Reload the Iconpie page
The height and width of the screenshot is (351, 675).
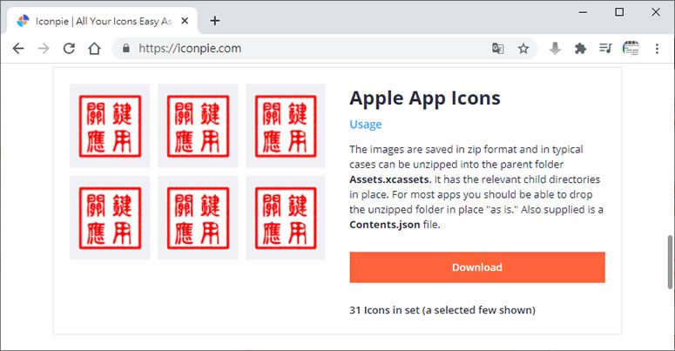point(69,48)
